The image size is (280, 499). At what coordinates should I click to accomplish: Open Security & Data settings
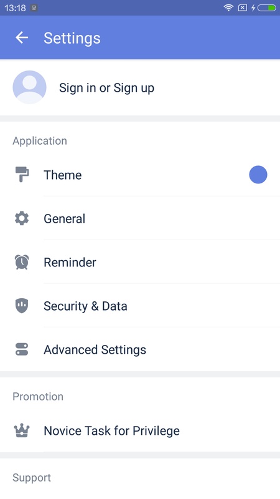pos(140,306)
